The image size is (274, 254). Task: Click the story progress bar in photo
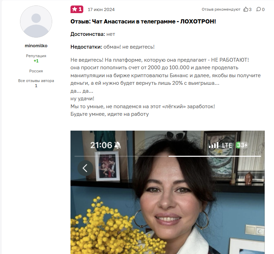point(168,156)
